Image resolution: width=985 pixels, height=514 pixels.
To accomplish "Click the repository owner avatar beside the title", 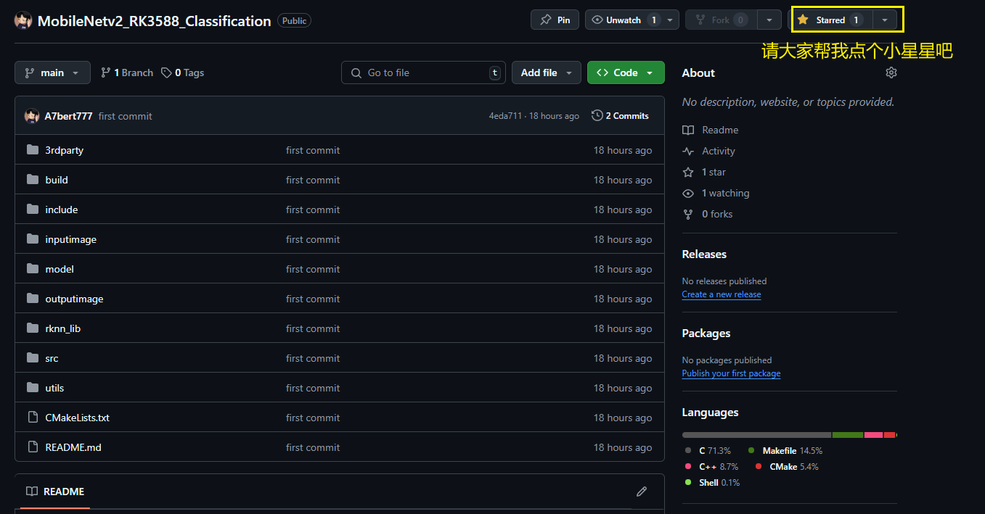I will tap(23, 21).
